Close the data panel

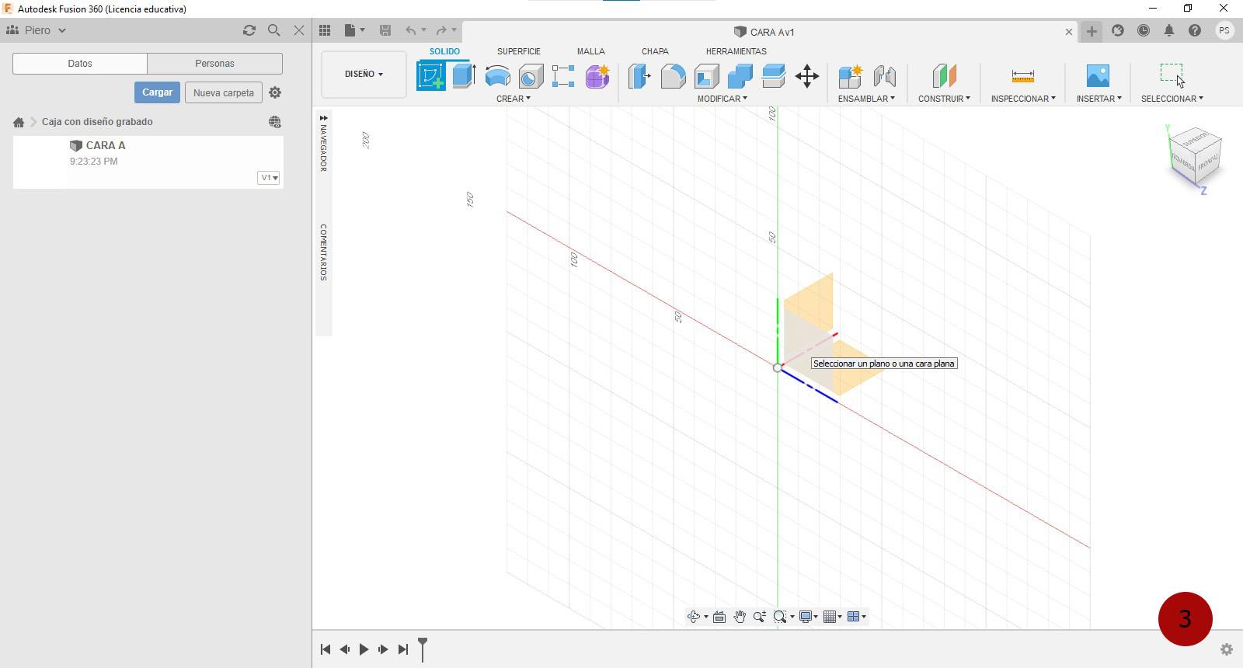(x=299, y=30)
